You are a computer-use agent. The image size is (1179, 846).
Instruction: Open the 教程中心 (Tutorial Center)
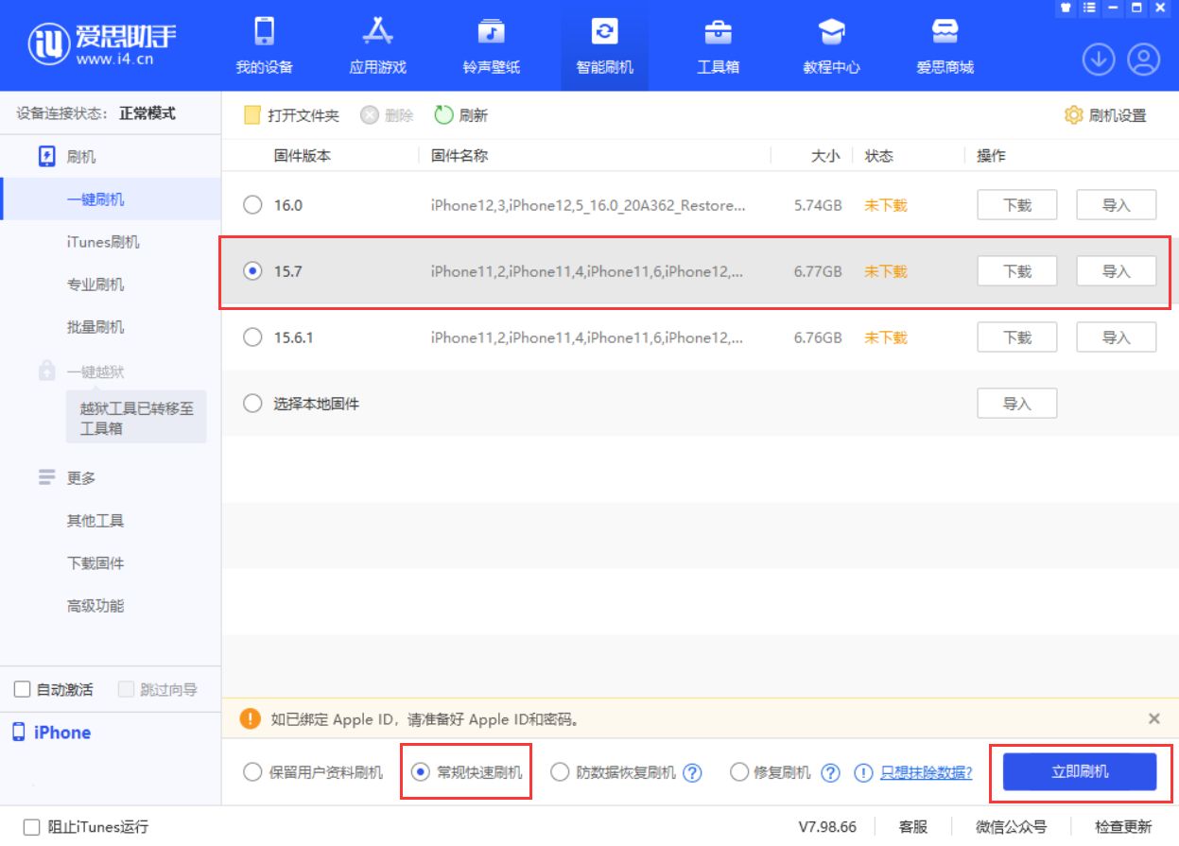point(830,43)
